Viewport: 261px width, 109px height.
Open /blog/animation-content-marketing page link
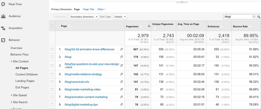pos(86,97)
